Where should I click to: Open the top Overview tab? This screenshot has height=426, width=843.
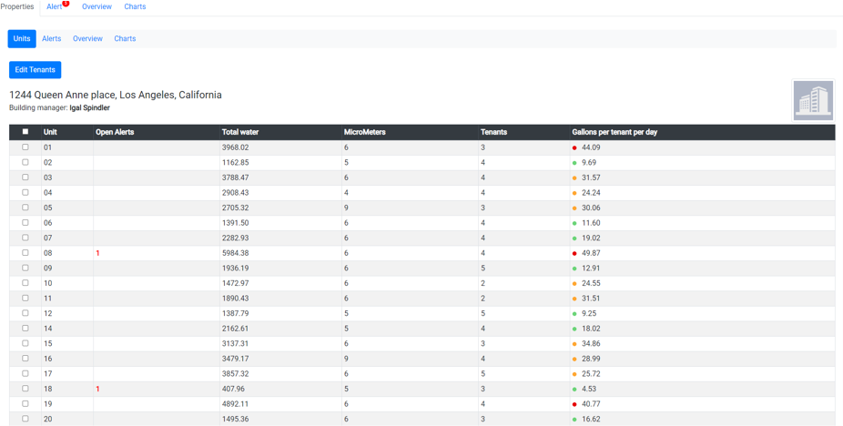[x=96, y=7]
